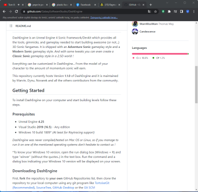Click the Unreal Engine 4.25 list item
The height and width of the screenshot is (192, 198).
(31, 122)
